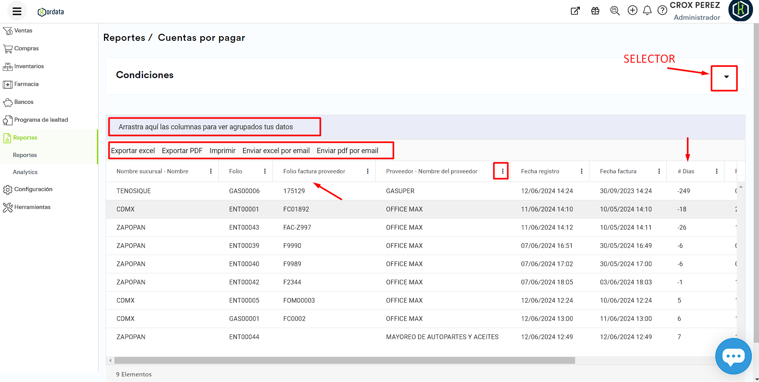Open the chat support bubble
This screenshot has width=759, height=382.
733,356
